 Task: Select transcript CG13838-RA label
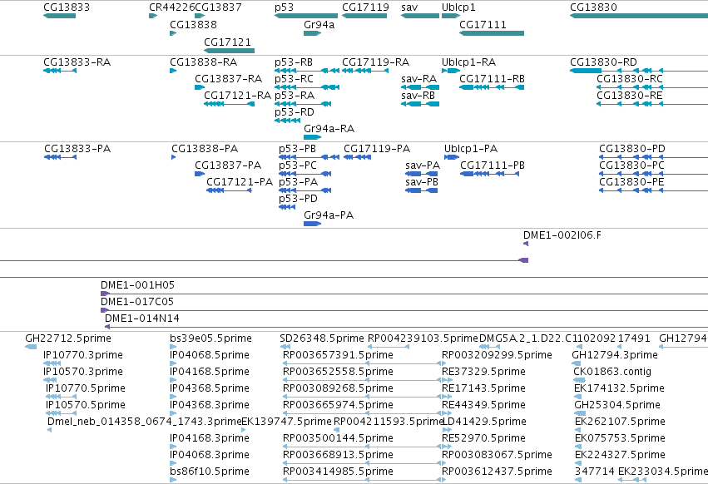click(204, 62)
